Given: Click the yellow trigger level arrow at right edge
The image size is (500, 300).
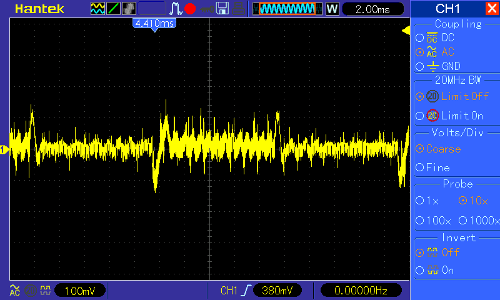Looking at the screenshot, I should click(x=406, y=31).
